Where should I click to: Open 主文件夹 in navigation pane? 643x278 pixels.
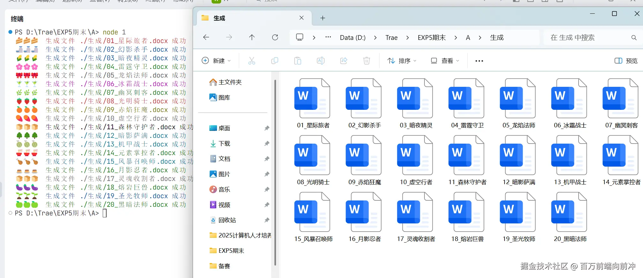point(225,82)
